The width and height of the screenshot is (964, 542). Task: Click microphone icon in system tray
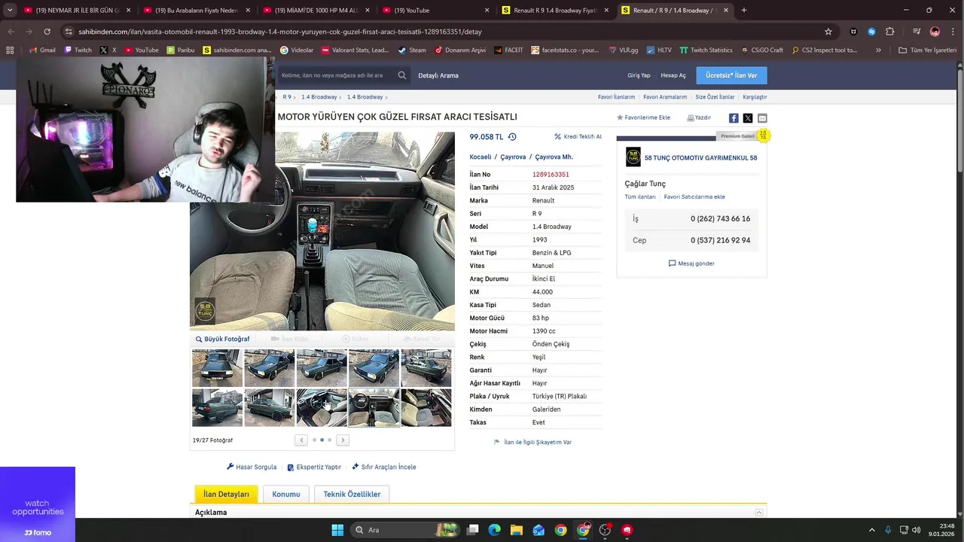888,530
